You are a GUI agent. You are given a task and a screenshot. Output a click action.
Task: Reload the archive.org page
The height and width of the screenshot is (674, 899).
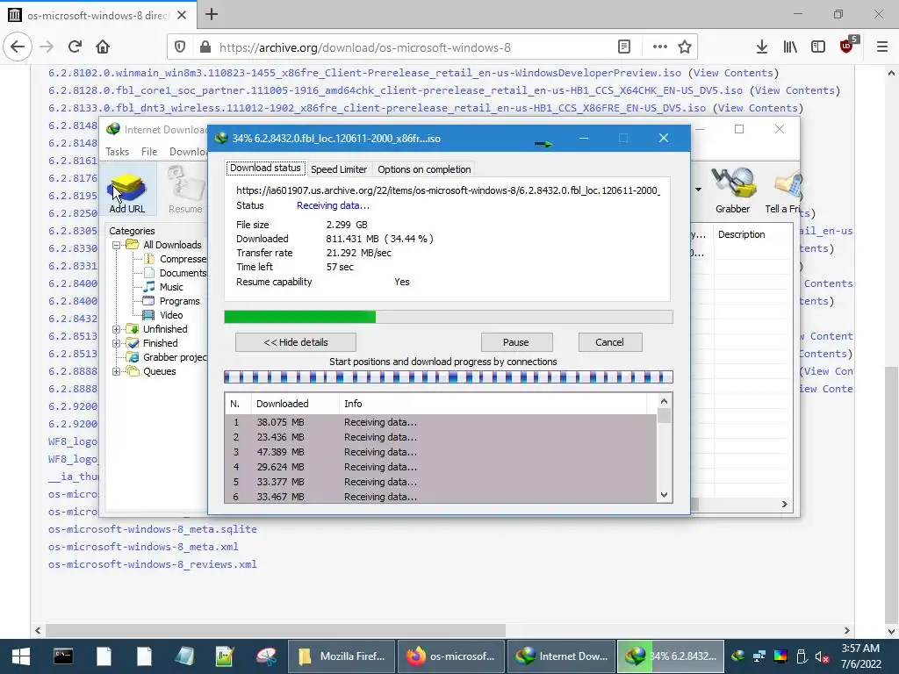[75, 47]
